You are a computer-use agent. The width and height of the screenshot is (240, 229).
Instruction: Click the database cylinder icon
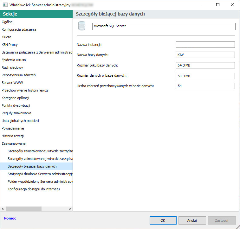[82, 26]
